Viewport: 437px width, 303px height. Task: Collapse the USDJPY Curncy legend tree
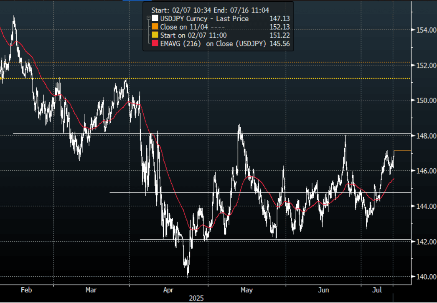click(x=148, y=19)
